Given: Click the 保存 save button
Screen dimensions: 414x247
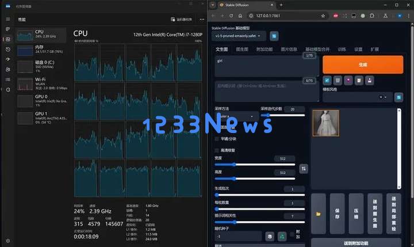Looking at the screenshot, I should pos(337,214).
